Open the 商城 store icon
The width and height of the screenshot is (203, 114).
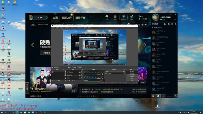[x=132, y=17]
